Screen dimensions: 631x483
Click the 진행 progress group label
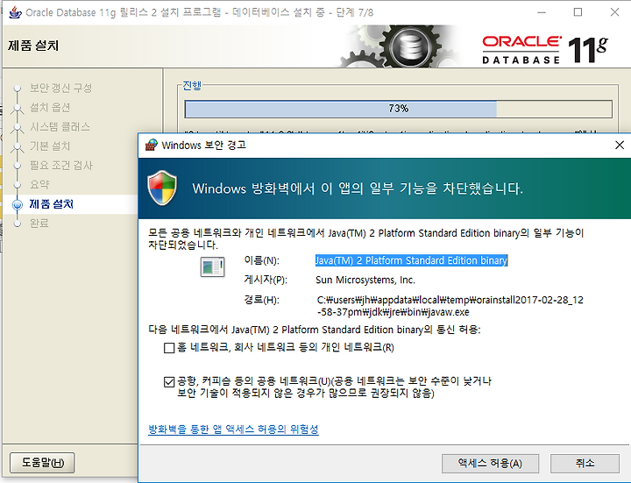pyautogui.click(x=192, y=85)
